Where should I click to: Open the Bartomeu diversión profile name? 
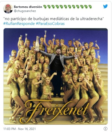click(x=28, y=7)
